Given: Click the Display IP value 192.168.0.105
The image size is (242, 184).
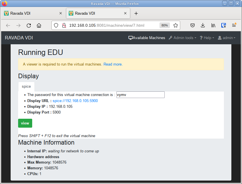Looking at the screenshot, I should (61, 106).
